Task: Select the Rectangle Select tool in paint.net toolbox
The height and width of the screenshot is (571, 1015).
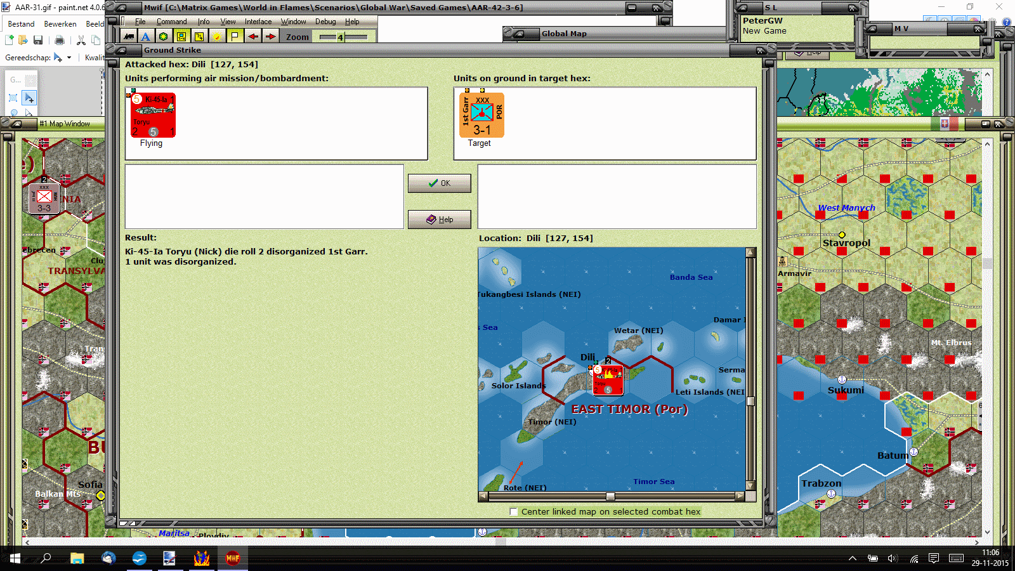Action: tap(13, 98)
